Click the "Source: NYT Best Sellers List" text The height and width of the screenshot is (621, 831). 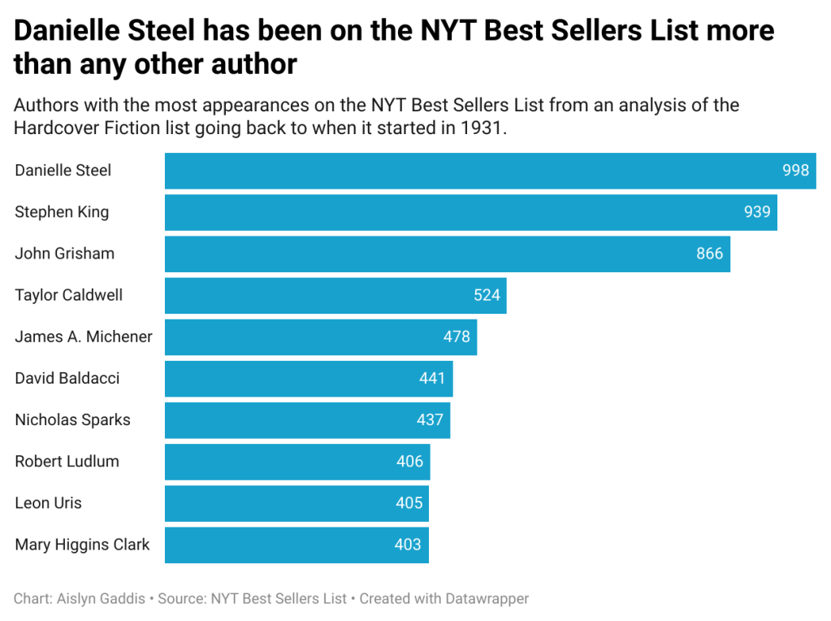tap(252, 599)
